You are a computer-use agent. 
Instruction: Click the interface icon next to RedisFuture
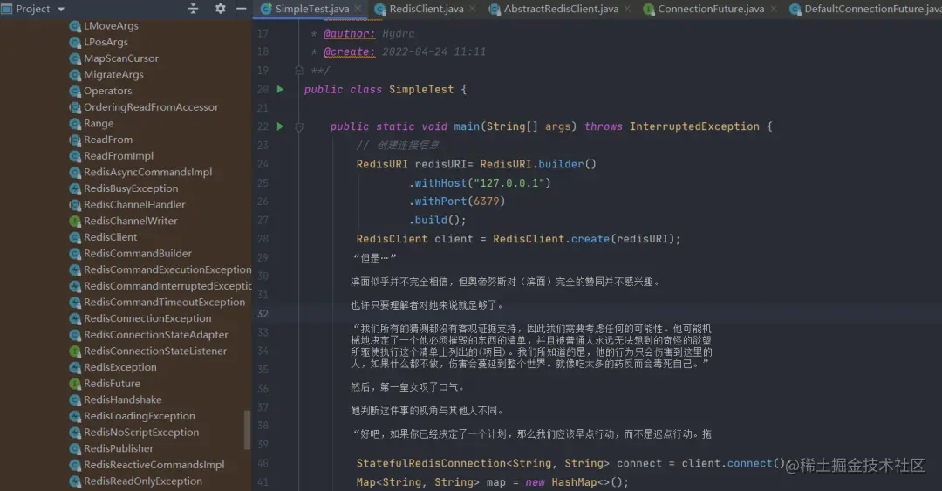click(75, 384)
